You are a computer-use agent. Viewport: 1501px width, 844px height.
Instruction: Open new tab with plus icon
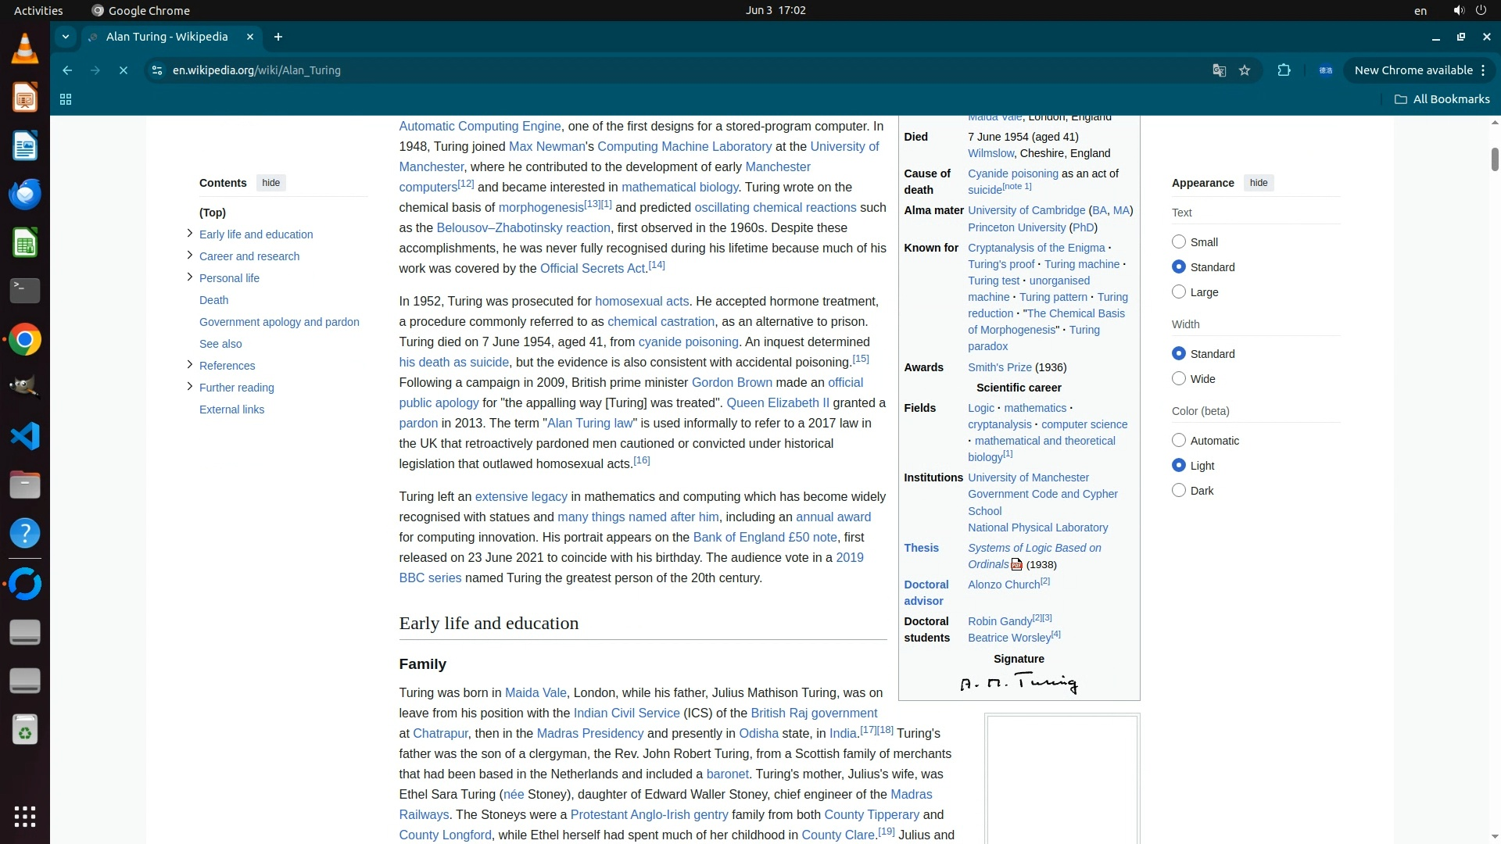click(x=278, y=37)
